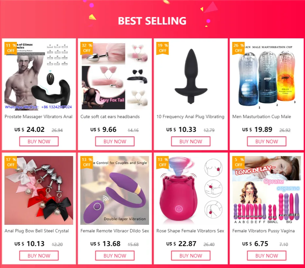Buy now the US $10.33 item
This screenshot has height=268, width=305.
pyautogui.click(x=190, y=141)
